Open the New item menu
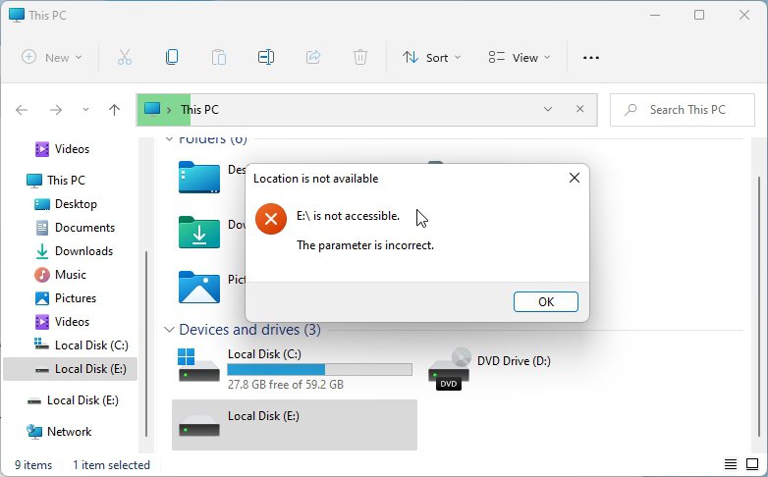This screenshot has width=768, height=477. coord(51,57)
